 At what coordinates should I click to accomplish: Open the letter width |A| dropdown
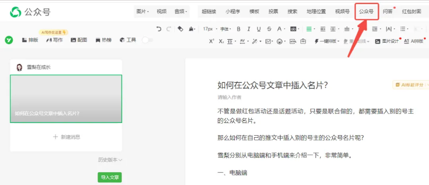pos(390,29)
